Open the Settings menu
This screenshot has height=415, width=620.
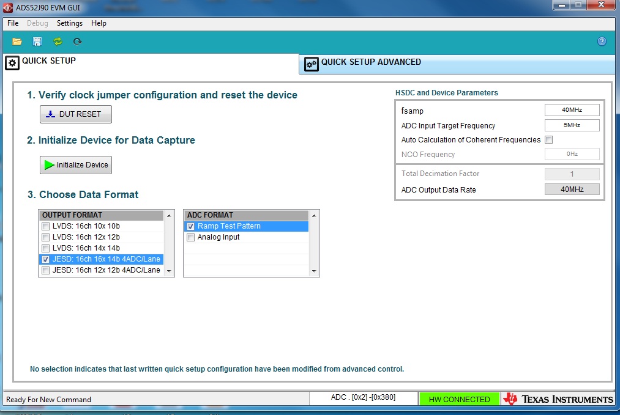(x=70, y=23)
